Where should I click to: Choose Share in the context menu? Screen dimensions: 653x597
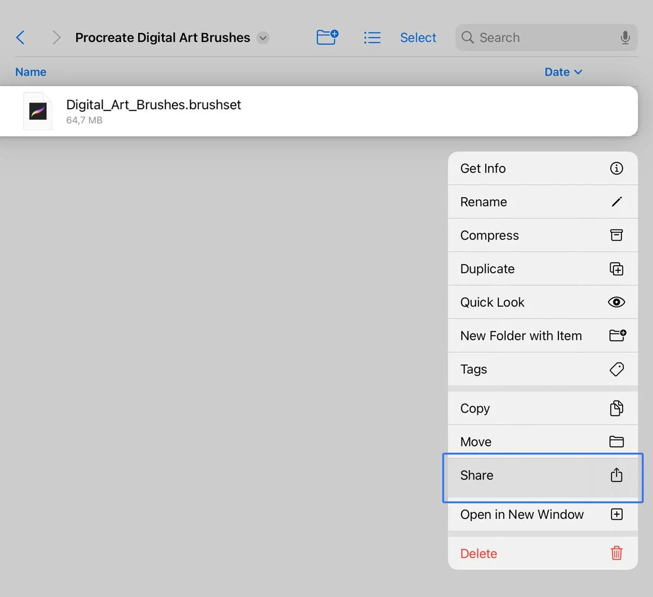click(x=543, y=475)
